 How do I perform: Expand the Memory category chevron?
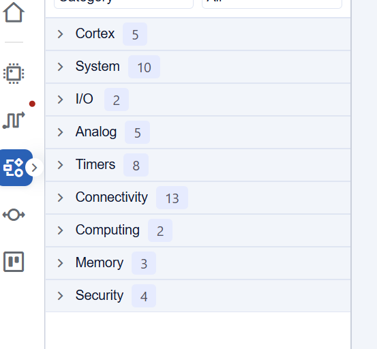pos(60,263)
